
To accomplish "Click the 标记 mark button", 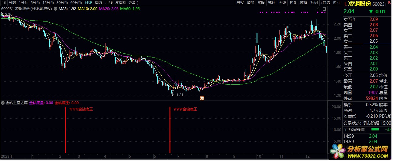I will [x=314, y=3].
